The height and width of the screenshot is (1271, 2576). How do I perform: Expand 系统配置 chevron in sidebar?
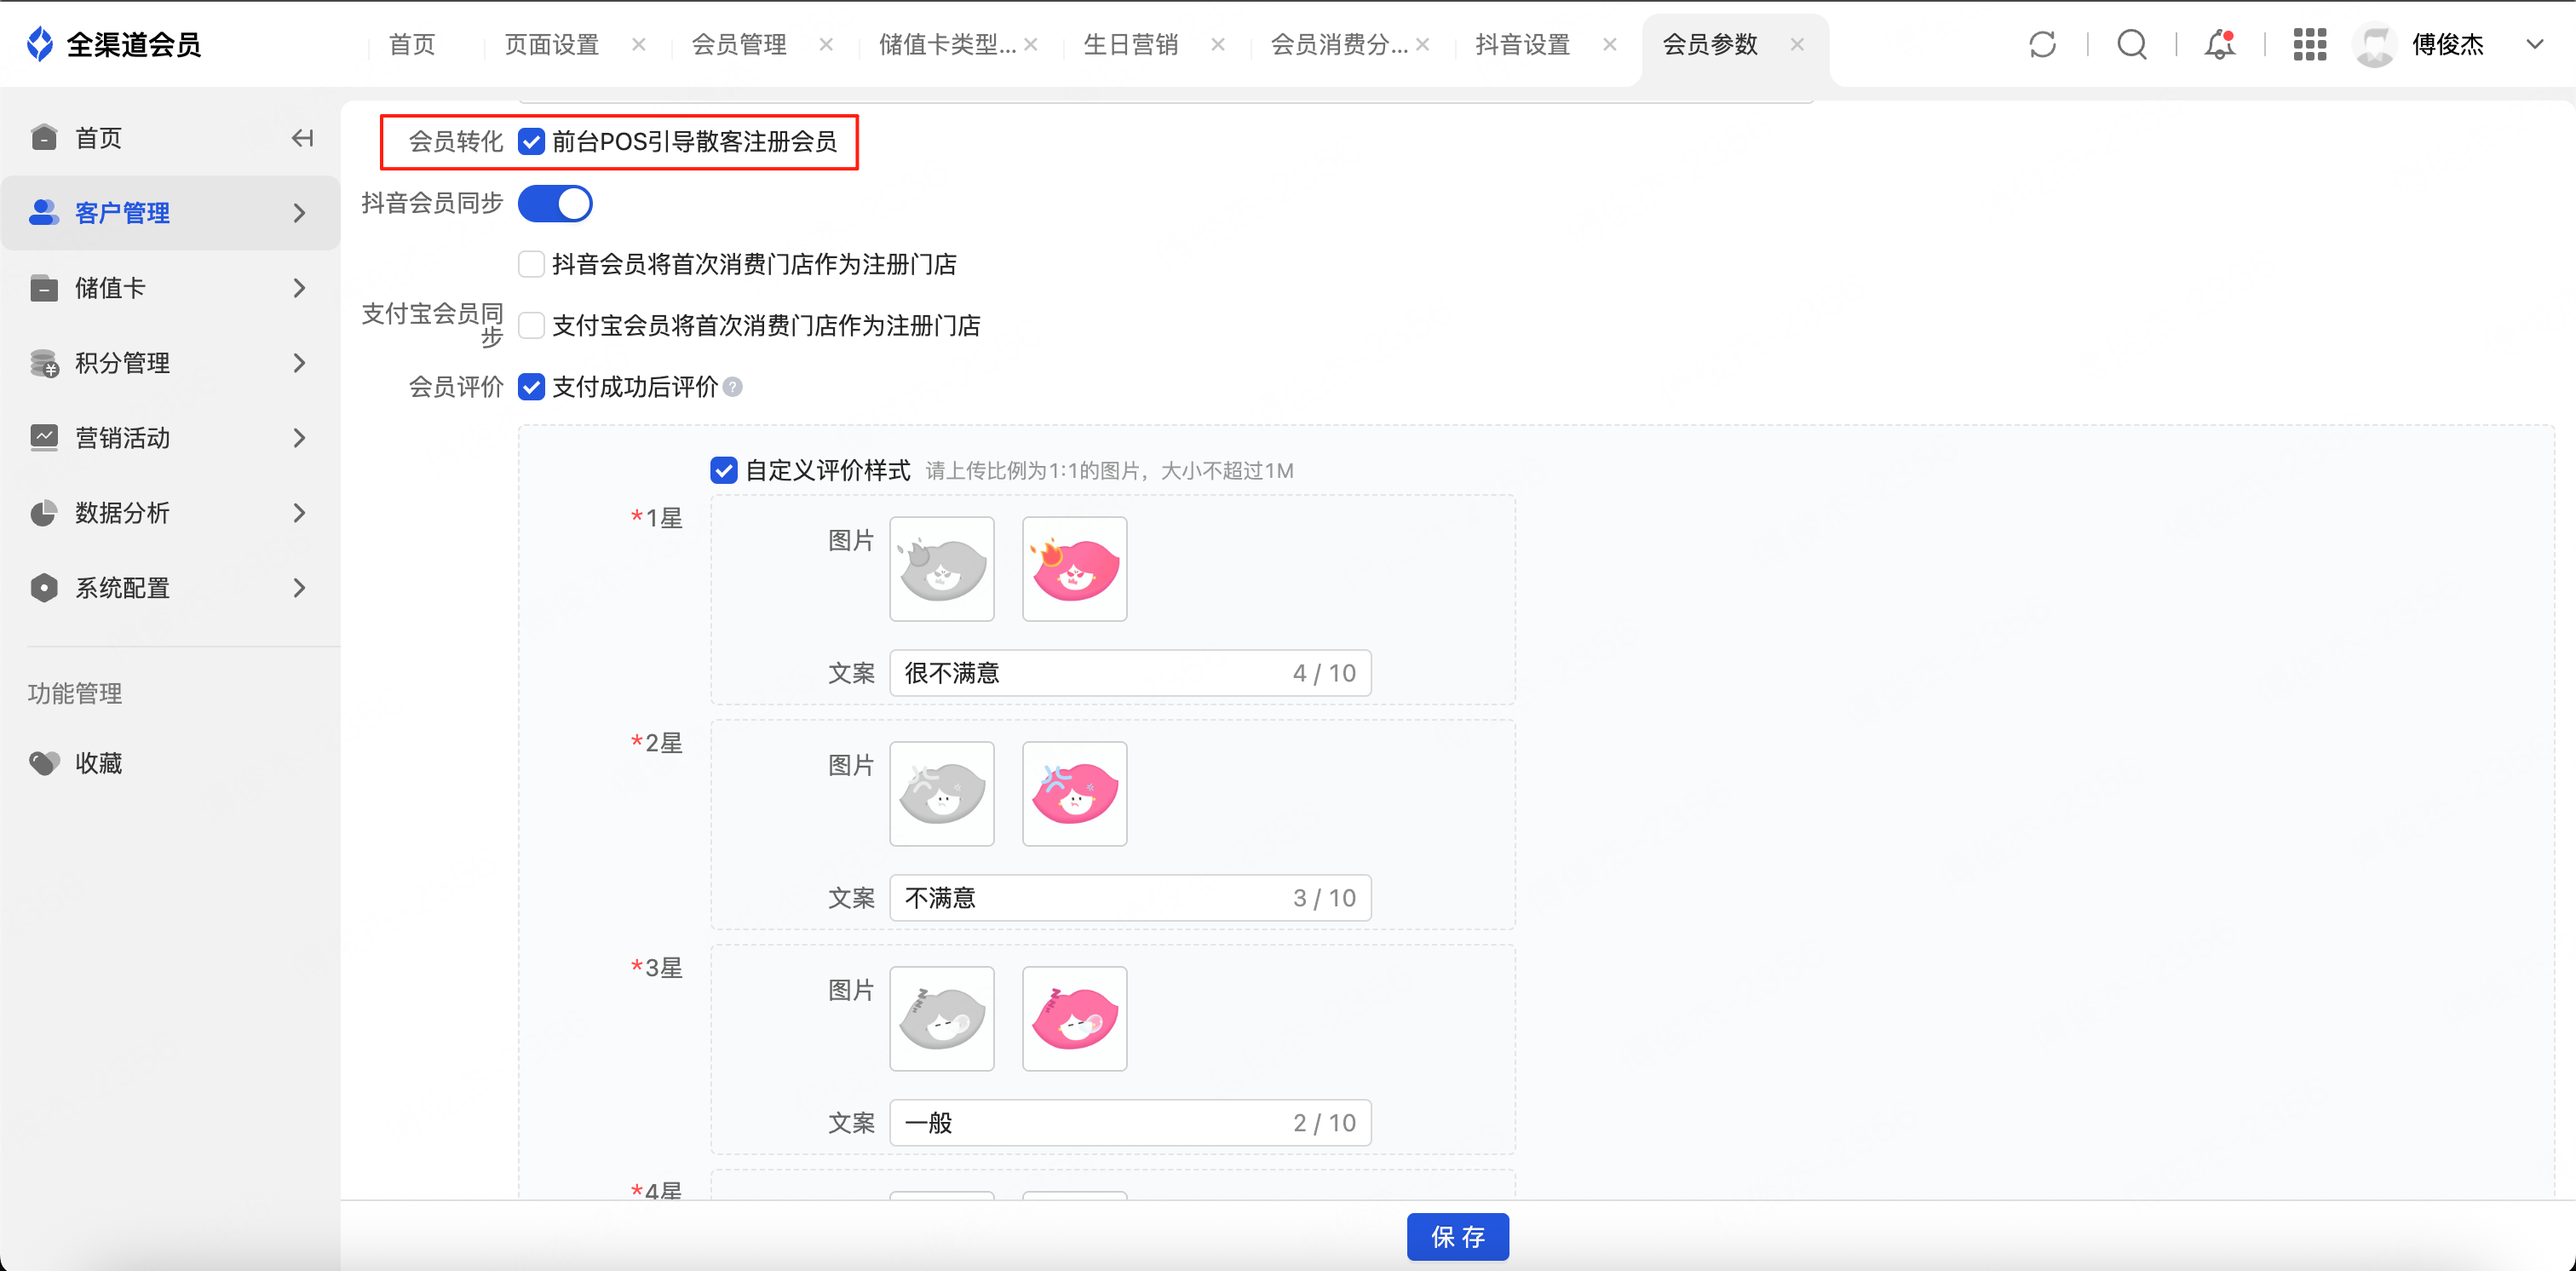[x=299, y=588]
